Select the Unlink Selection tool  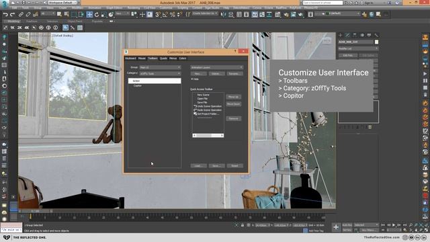pos(28,14)
